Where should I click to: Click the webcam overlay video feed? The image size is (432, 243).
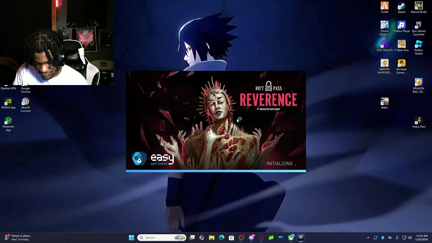57,43
